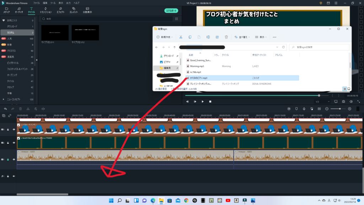Hide video track 3 with eye icon
The height and width of the screenshot is (205, 364).
pos(14,130)
